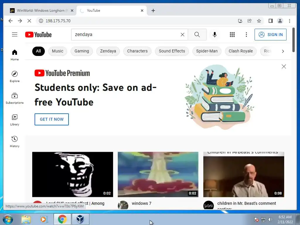
Task: Open Explore in the sidebar
Action: pos(15,76)
